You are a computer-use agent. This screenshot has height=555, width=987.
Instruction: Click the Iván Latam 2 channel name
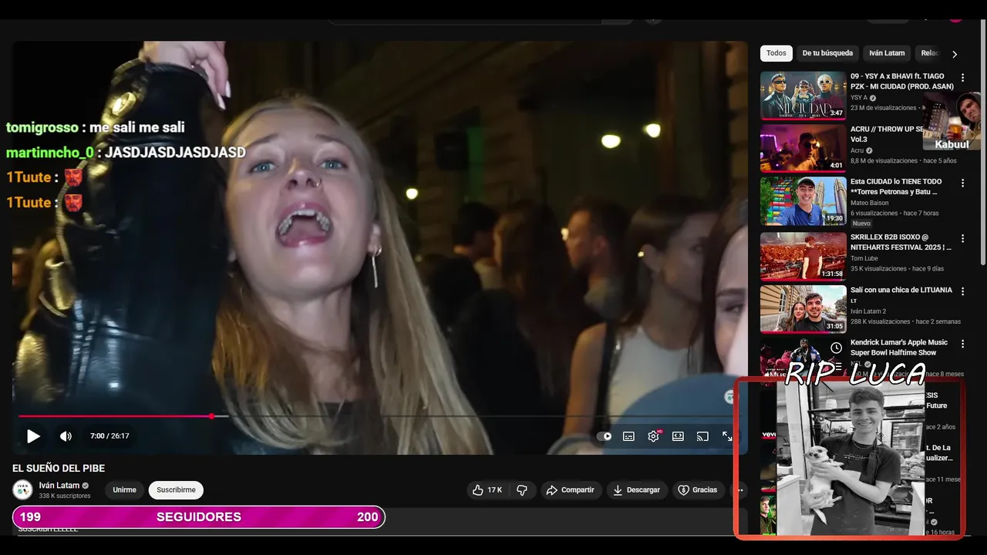[x=868, y=311]
